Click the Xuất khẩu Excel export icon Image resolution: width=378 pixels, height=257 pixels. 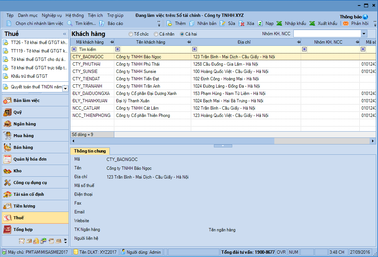[312, 23]
